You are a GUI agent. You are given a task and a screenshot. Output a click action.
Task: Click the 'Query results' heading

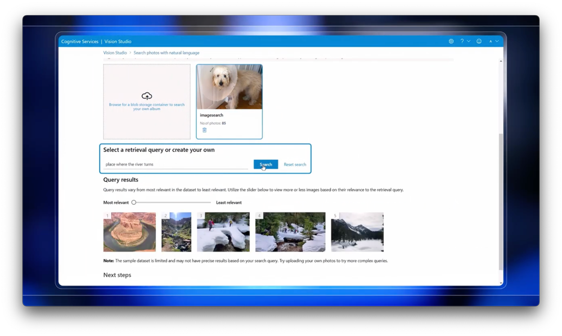point(121,180)
